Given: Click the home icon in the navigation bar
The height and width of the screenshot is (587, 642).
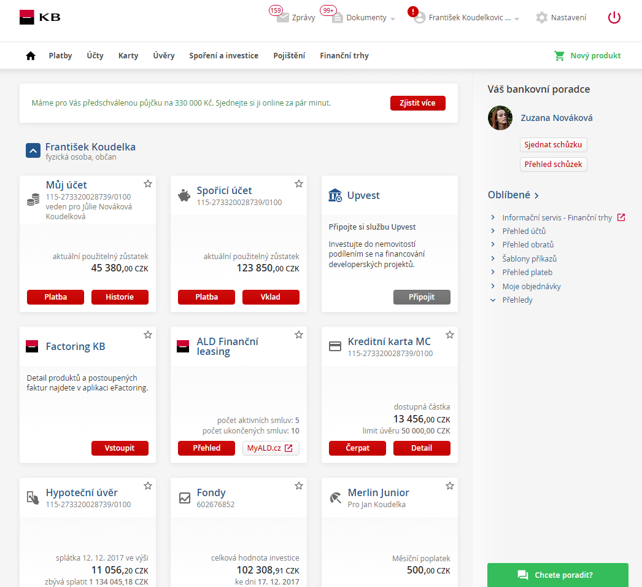Looking at the screenshot, I should coord(30,55).
